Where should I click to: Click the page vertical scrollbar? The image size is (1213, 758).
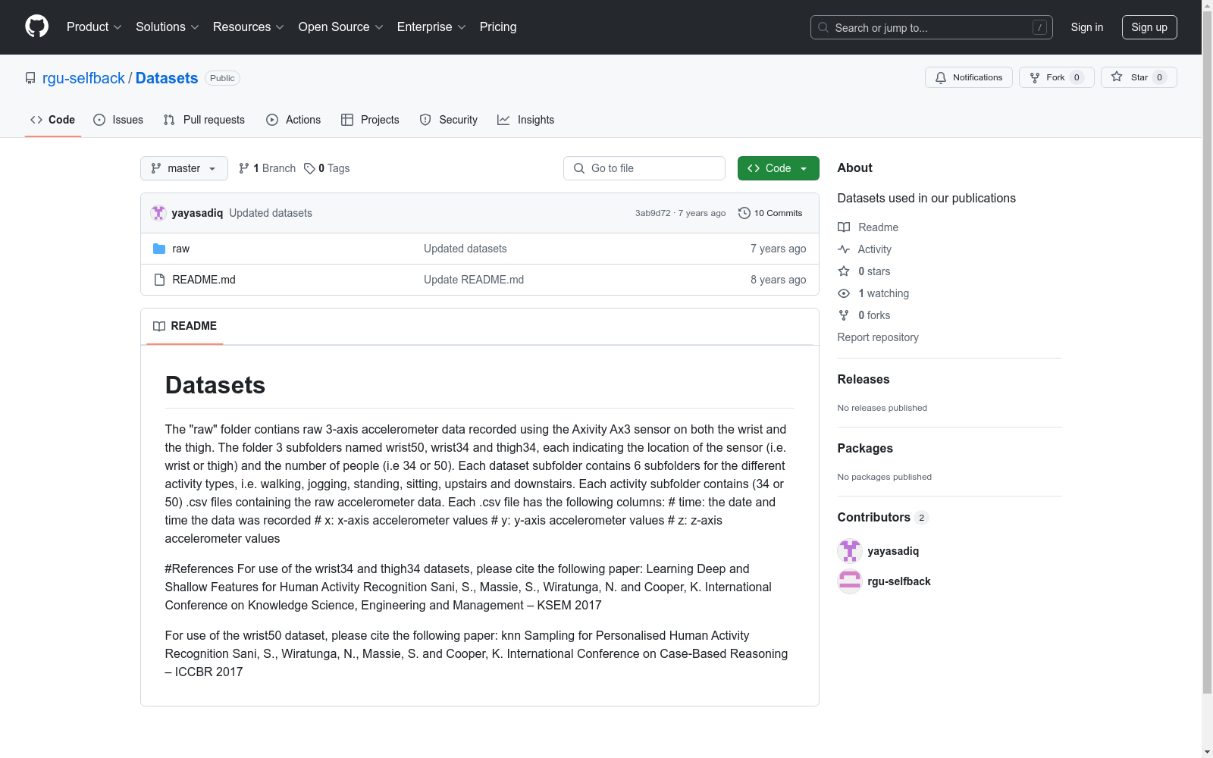click(1207, 379)
